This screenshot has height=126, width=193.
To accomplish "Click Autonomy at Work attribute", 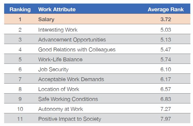I will [61, 109].
